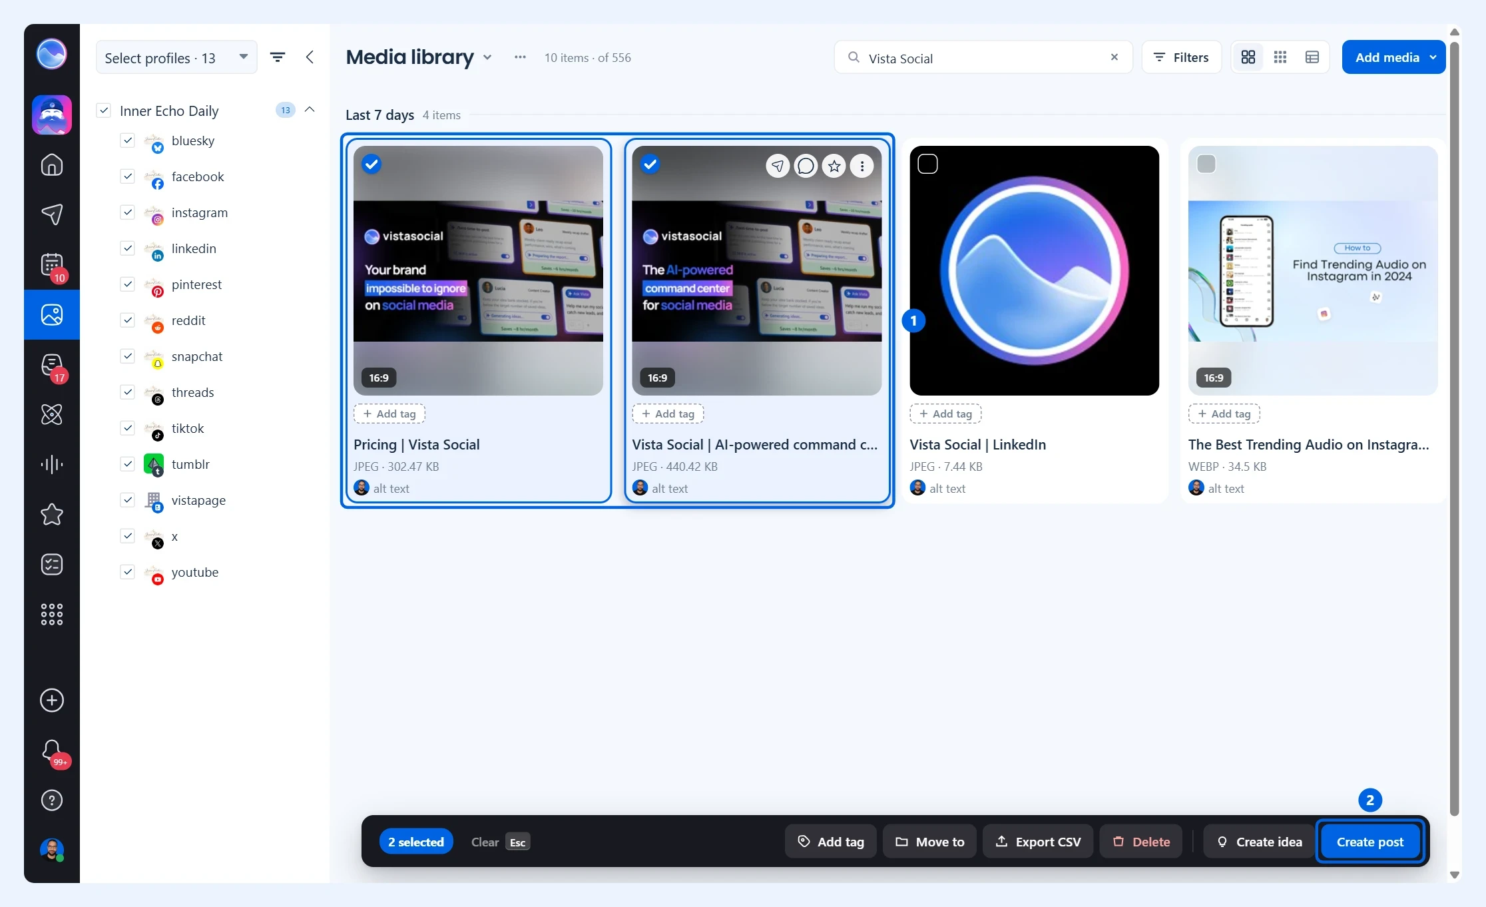Clear the Vista Social search text

(1114, 57)
